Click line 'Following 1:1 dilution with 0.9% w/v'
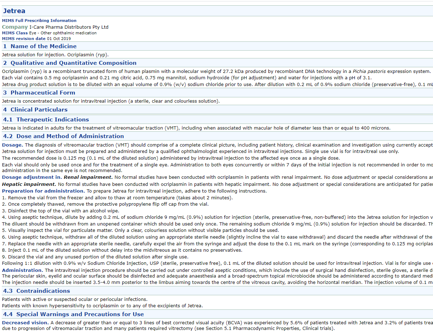This screenshot has width=433, height=331. (x=217, y=263)
